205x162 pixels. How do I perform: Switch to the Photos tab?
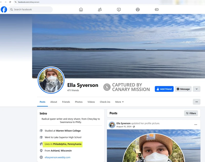click(x=79, y=102)
